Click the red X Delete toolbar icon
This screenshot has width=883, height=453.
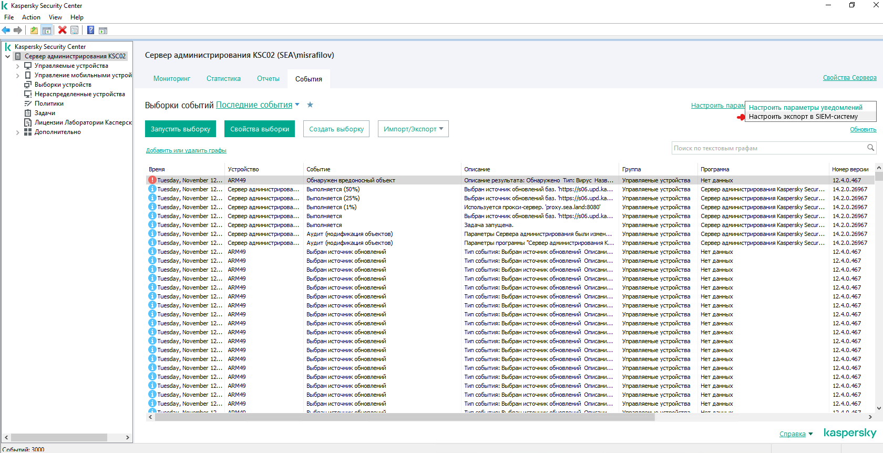(x=62, y=30)
